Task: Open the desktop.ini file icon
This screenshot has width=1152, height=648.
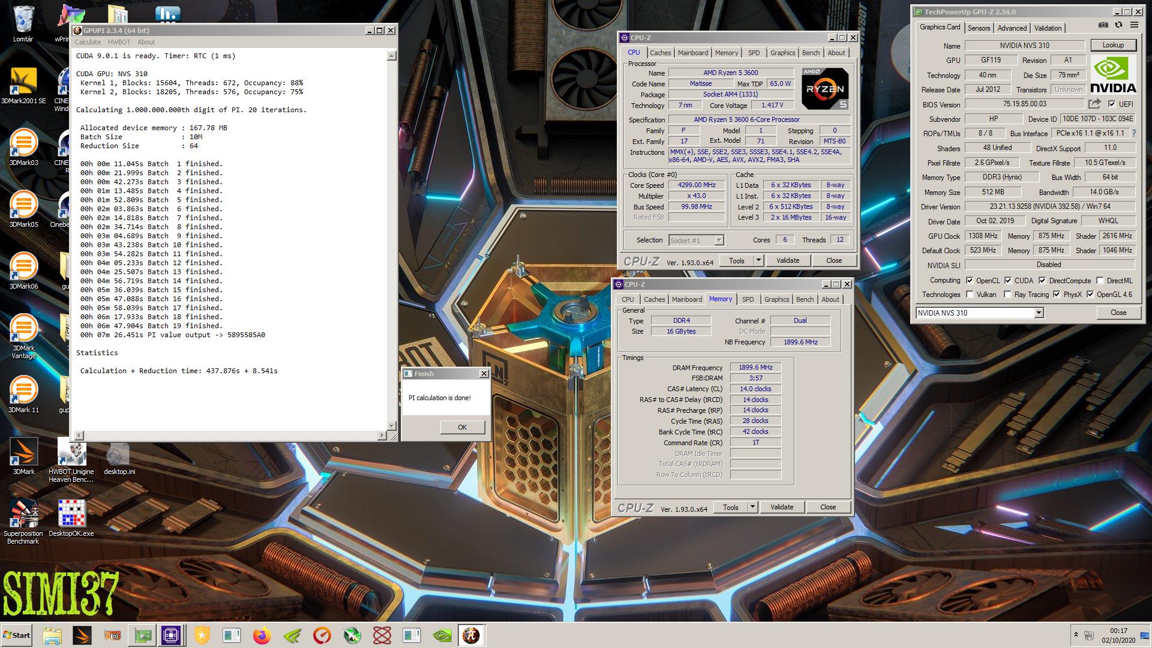Action: [119, 458]
